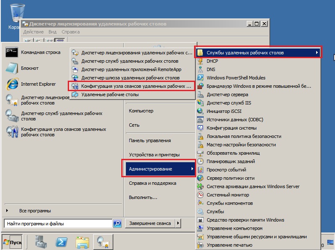Open Планировщик заданий

(258, 161)
